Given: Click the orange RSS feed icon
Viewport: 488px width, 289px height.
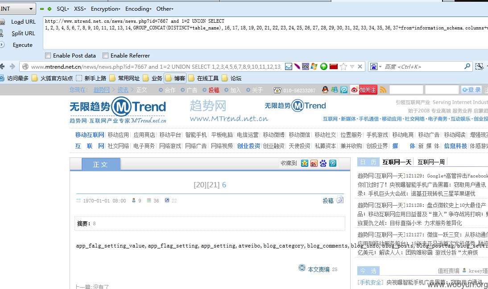Looking at the screenshot, I should tap(383, 90).
